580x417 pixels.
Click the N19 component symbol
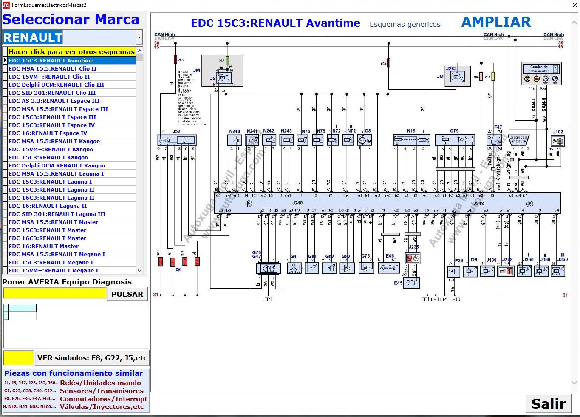click(412, 140)
